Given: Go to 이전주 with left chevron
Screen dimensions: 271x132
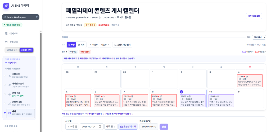Looking at the screenshot, I should tap(93, 45).
